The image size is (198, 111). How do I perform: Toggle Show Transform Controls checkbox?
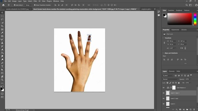click(x=35, y=5)
